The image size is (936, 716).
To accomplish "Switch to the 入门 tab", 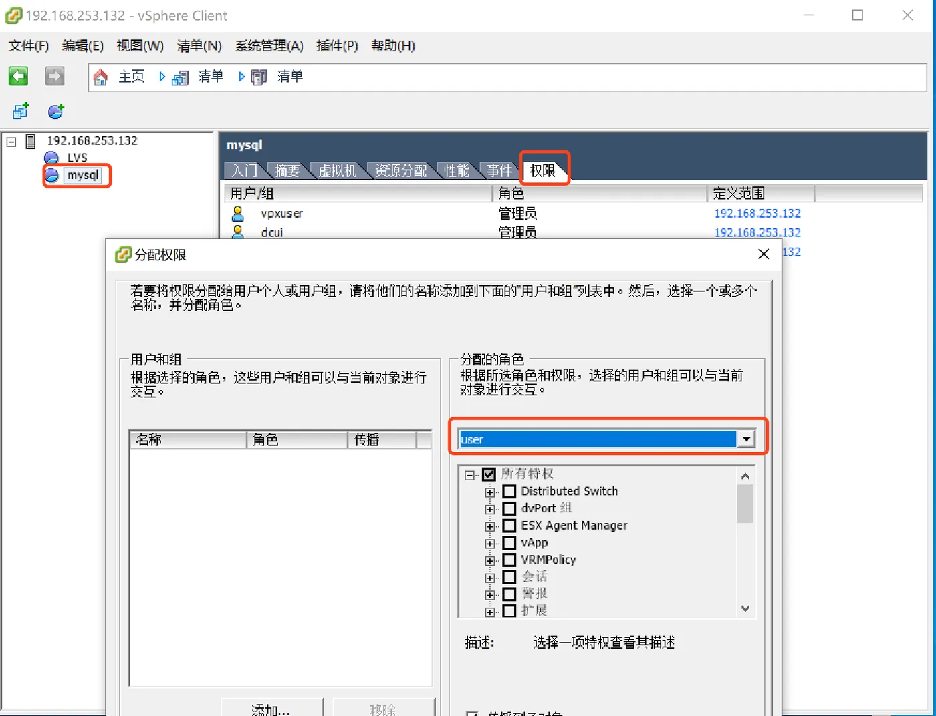I will tap(244, 171).
